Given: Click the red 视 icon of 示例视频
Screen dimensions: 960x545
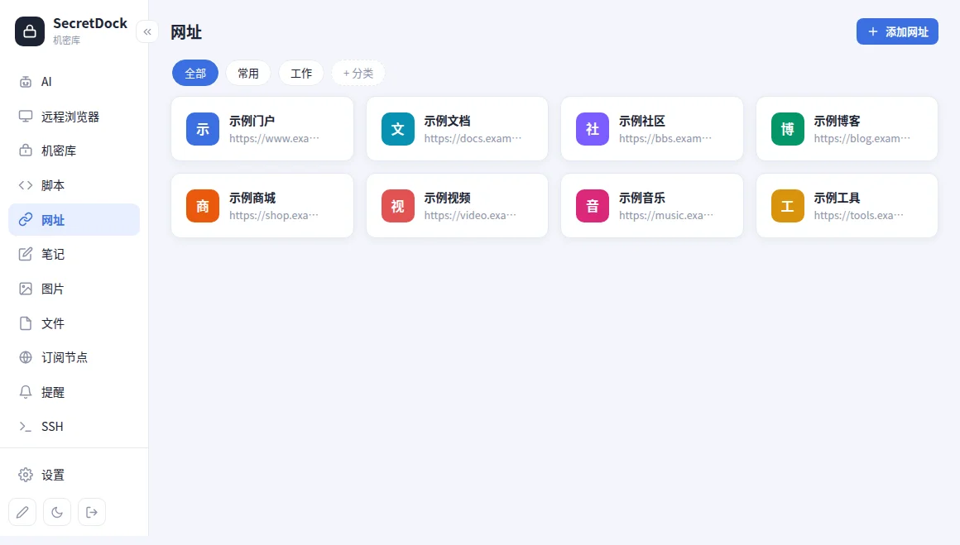Looking at the screenshot, I should pos(398,206).
